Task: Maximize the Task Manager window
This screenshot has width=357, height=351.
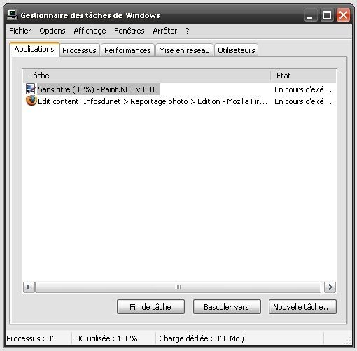Action: click(x=327, y=15)
